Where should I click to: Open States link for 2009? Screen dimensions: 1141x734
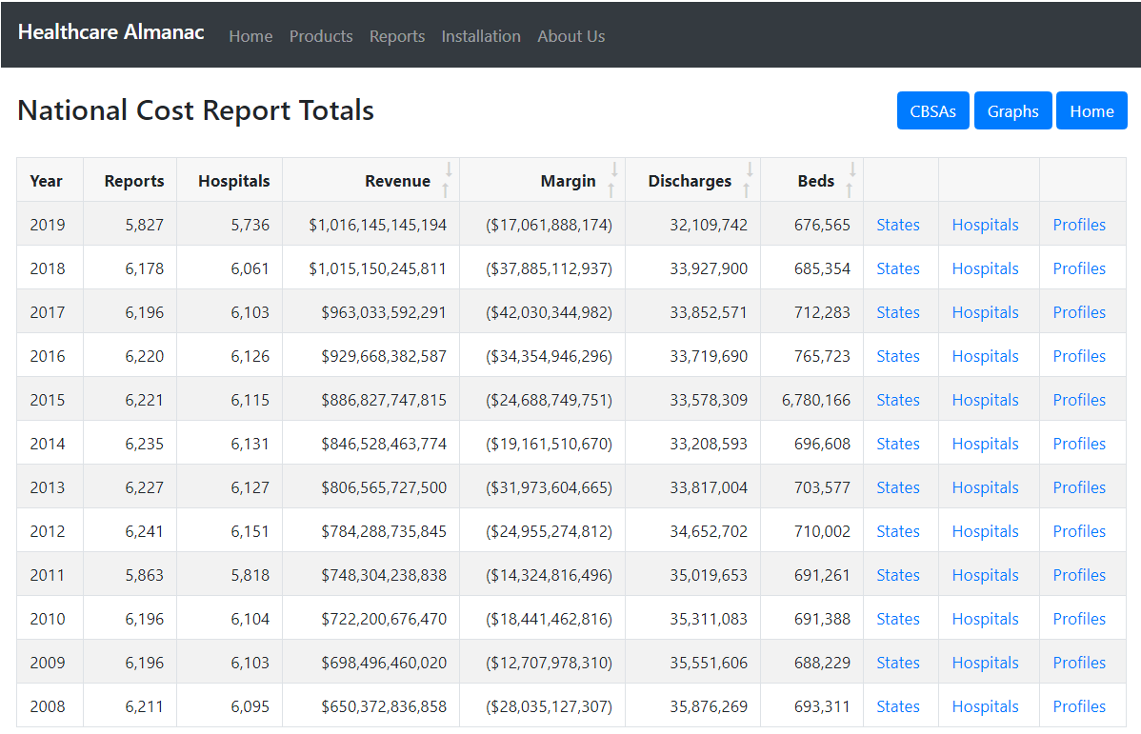(x=898, y=662)
